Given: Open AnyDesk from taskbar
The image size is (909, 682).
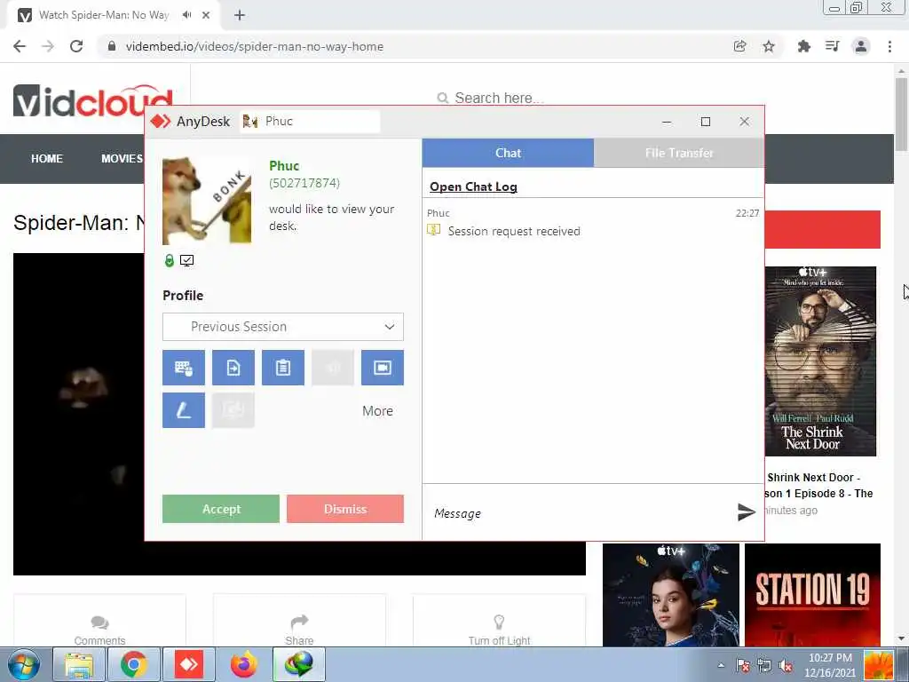Looking at the screenshot, I should click(189, 664).
